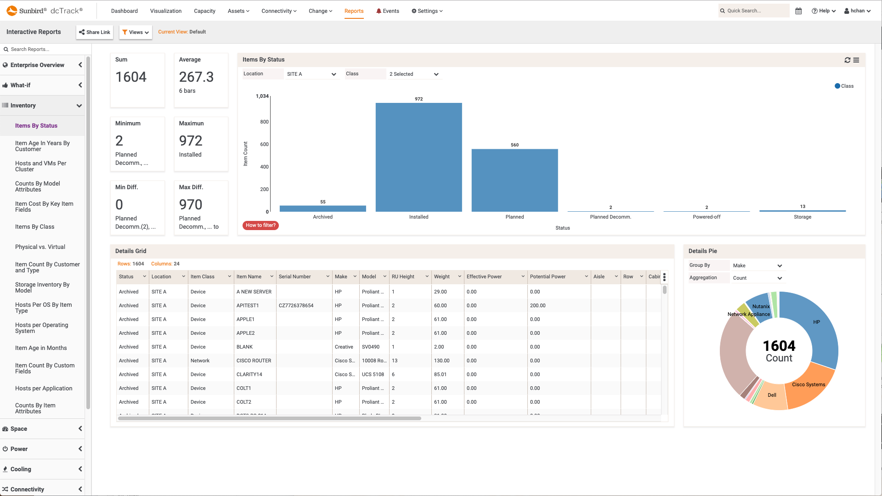Image resolution: width=882 pixels, height=496 pixels.
Task: Open the calendar icon in the top bar
Action: tap(798, 11)
